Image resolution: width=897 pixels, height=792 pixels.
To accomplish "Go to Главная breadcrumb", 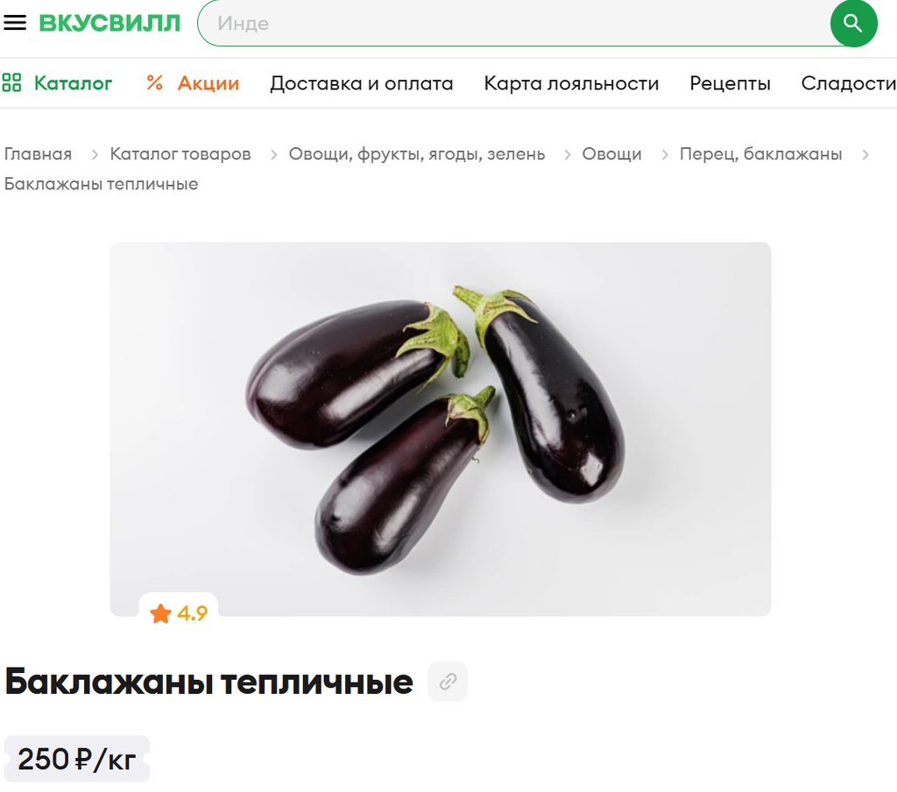I will (38, 154).
